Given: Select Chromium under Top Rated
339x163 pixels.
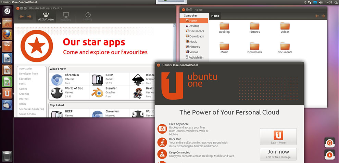Looking at the screenshot, I should tap(109, 113).
